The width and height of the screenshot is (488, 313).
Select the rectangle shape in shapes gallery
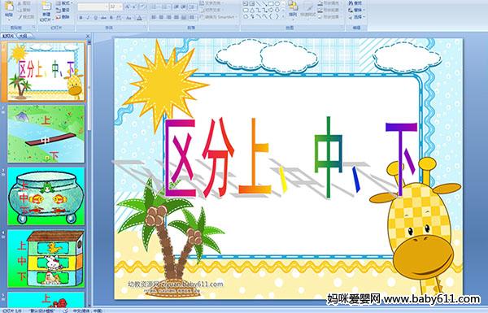coord(272,3)
